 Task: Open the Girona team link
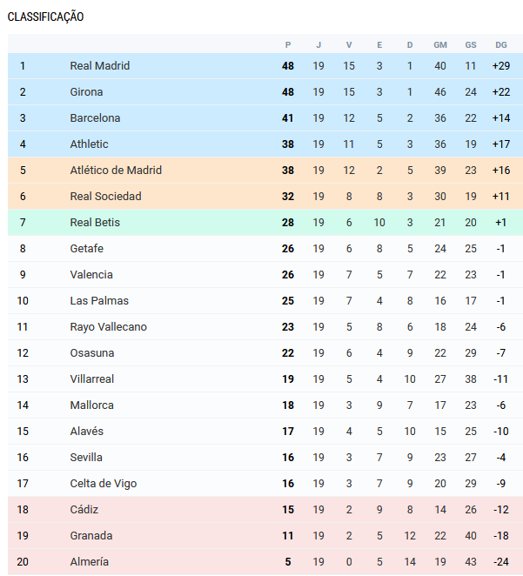86,92
